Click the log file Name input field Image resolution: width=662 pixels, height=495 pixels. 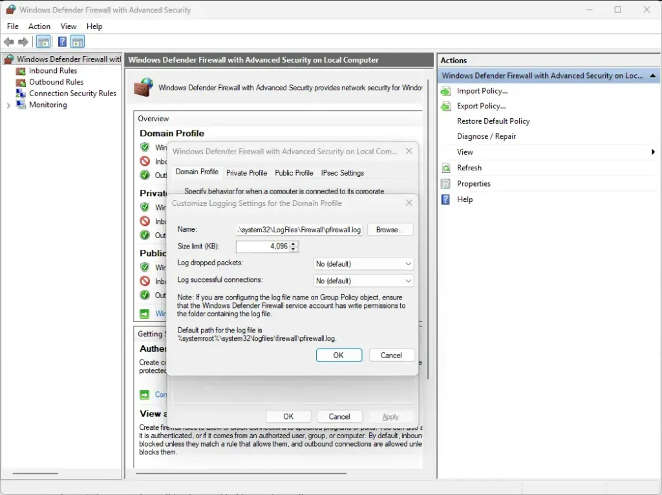pyautogui.click(x=299, y=230)
